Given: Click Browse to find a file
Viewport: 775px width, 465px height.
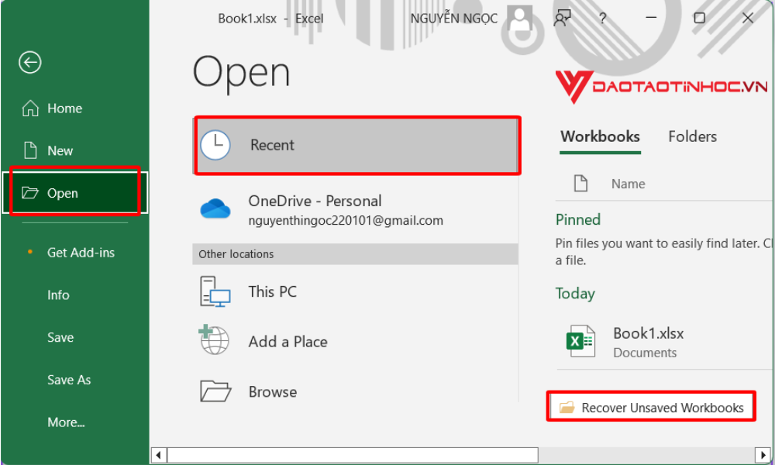Looking at the screenshot, I should pyautogui.click(x=355, y=392).
